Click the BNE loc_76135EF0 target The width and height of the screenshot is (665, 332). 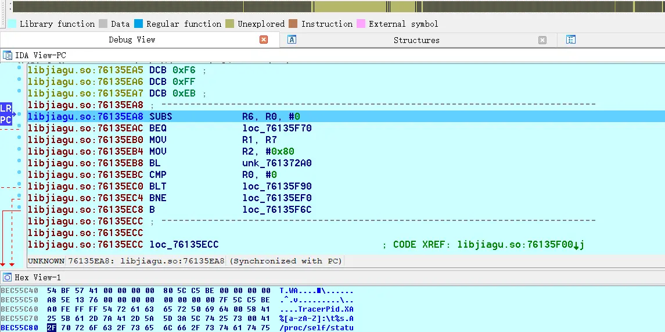click(x=277, y=198)
